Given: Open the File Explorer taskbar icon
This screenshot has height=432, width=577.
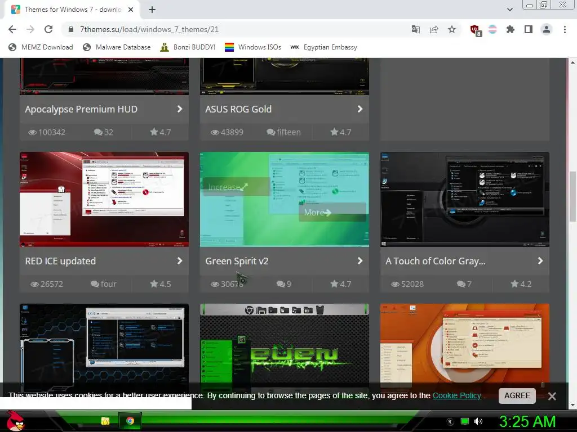Looking at the screenshot, I should 105,421.
